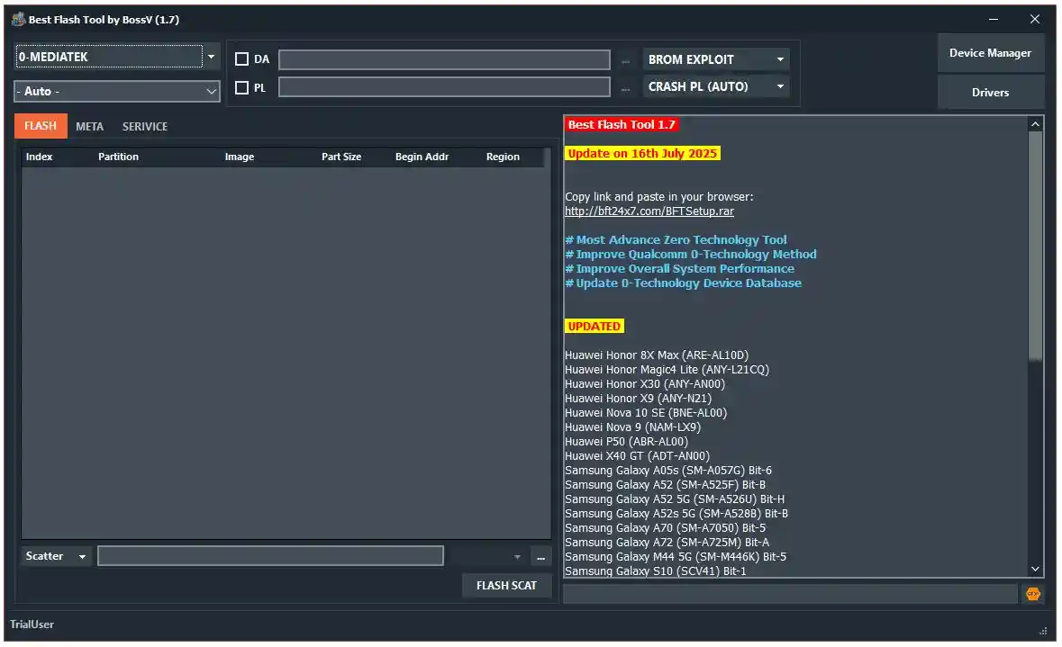The height and width of the screenshot is (647, 1062).
Task: Click the Drivers button
Action: click(x=990, y=92)
